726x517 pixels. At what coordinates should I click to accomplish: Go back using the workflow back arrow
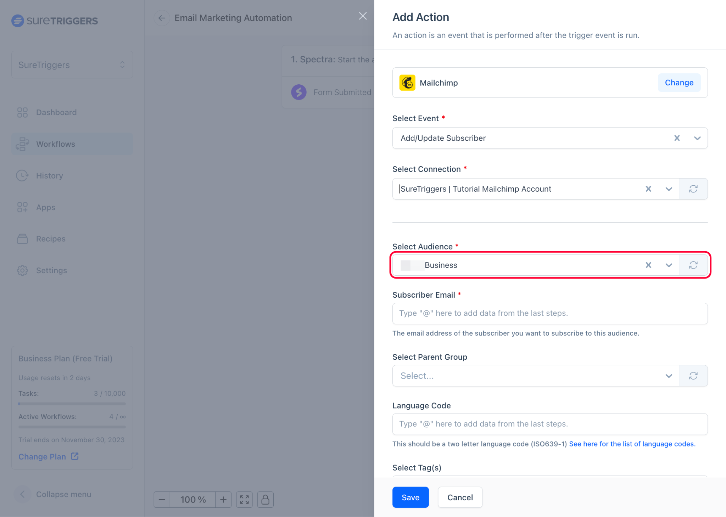(x=162, y=18)
